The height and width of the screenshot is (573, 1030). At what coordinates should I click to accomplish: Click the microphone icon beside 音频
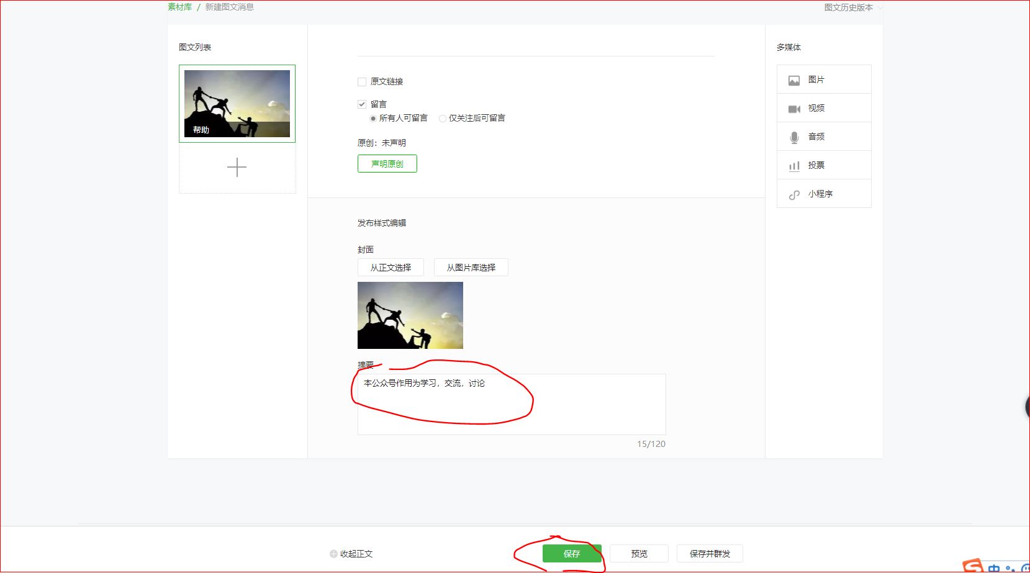794,137
